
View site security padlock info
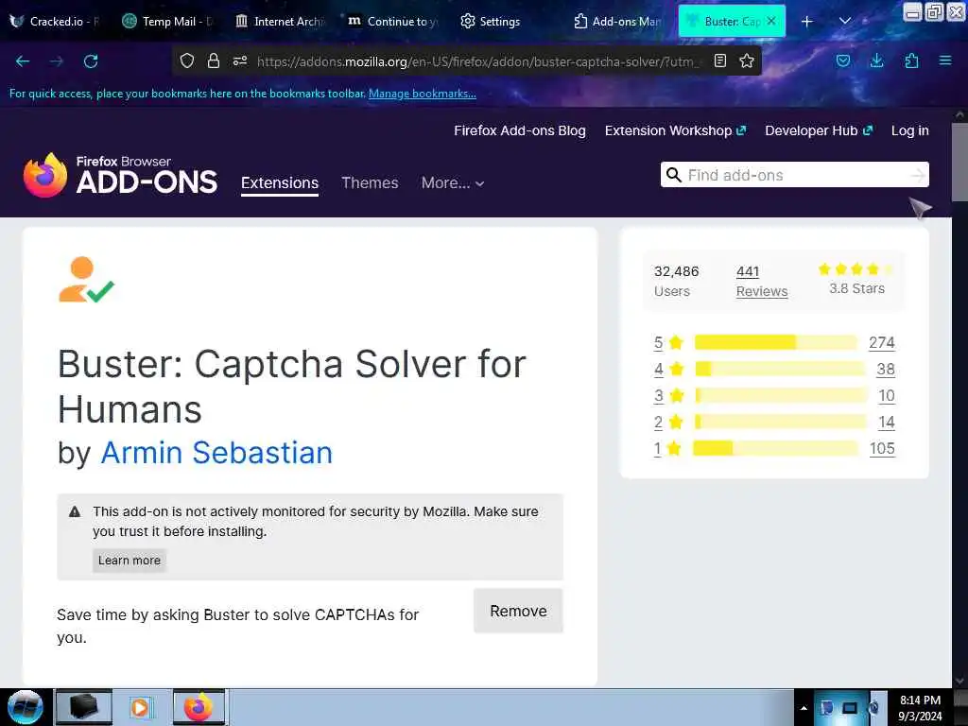coord(214,60)
